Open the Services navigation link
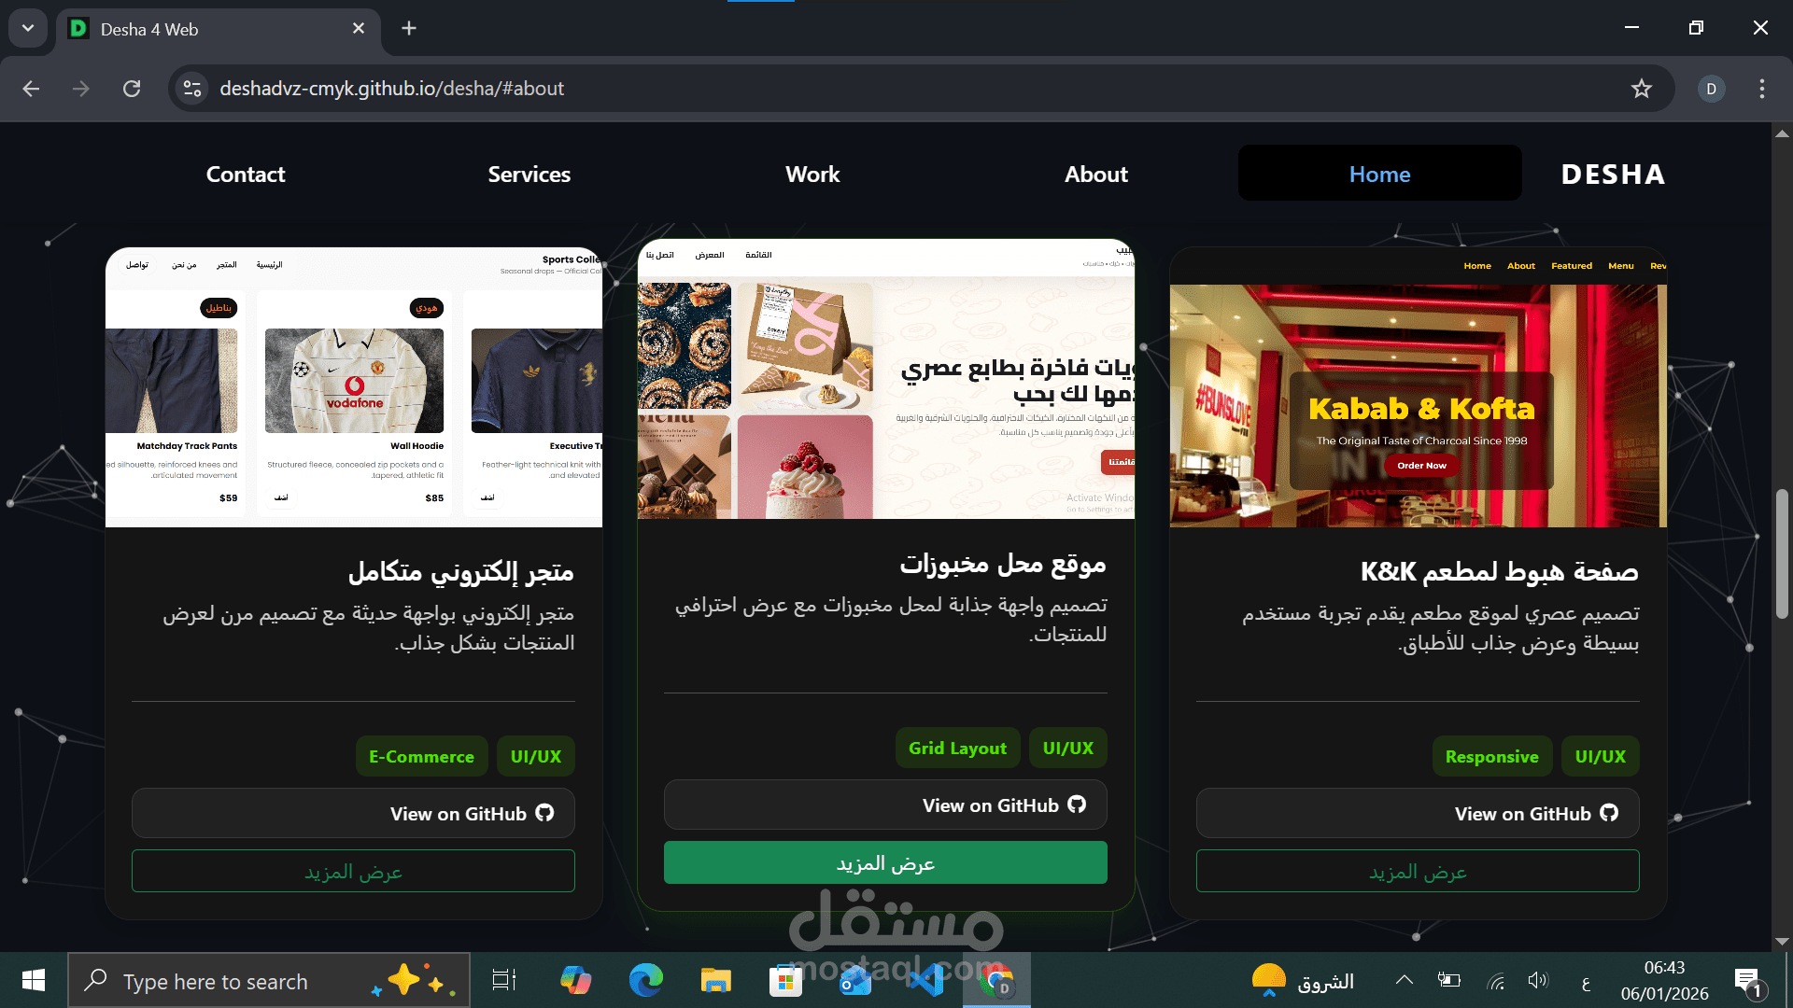This screenshot has height=1008, width=1793. click(x=529, y=175)
